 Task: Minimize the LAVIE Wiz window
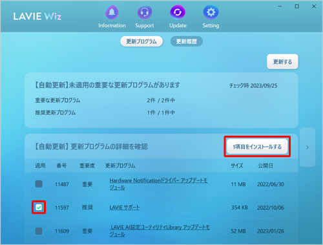coord(280,6)
